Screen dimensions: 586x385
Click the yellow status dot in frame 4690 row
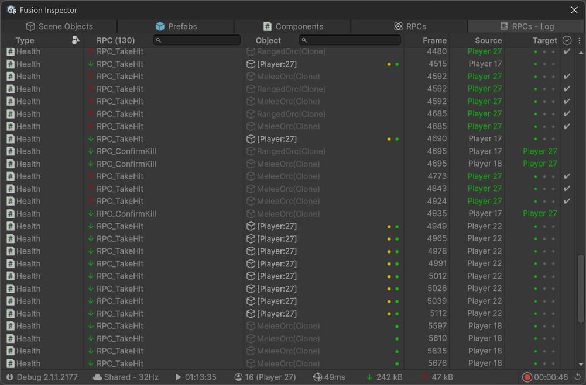389,139
